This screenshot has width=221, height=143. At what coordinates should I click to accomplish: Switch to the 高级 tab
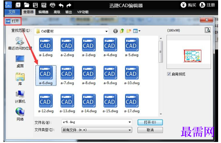57,12
